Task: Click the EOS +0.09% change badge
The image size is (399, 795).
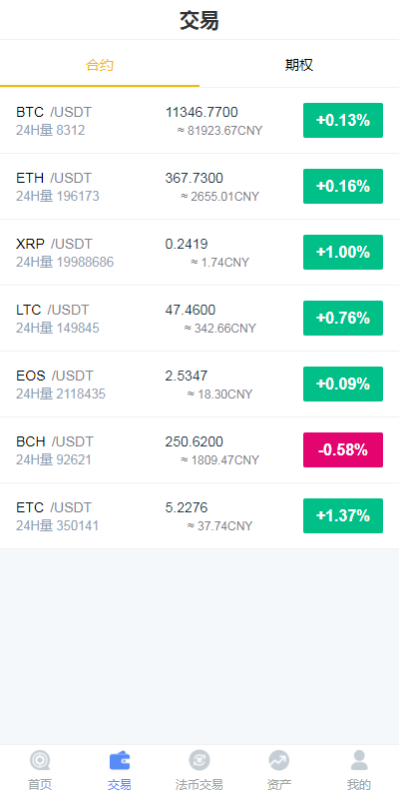Action: [x=343, y=384]
